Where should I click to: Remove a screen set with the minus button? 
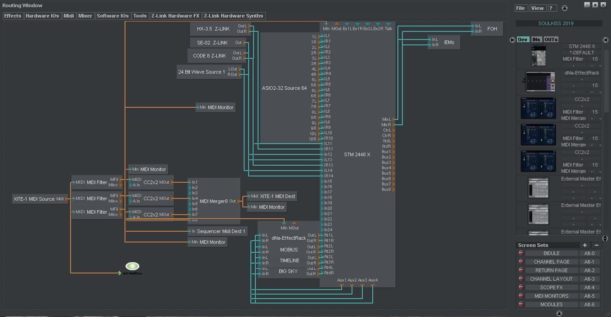[x=597, y=245]
